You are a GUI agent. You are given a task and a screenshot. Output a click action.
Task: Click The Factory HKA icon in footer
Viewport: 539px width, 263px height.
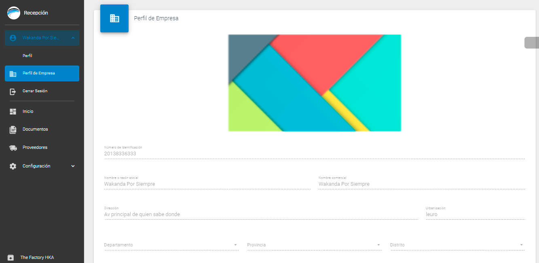pyautogui.click(x=11, y=258)
